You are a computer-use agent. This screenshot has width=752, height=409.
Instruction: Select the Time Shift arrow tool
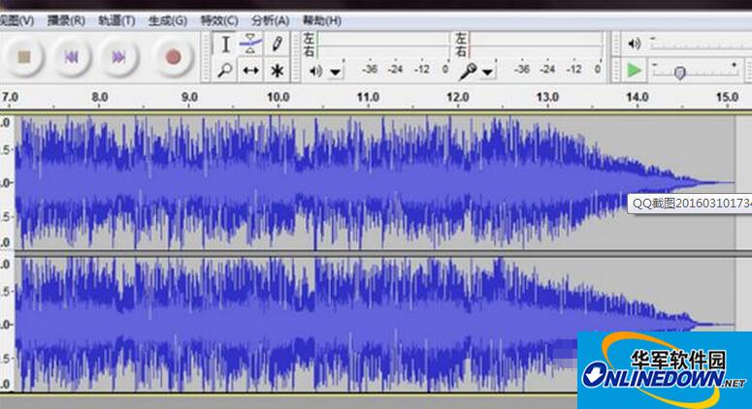(250, 71)
